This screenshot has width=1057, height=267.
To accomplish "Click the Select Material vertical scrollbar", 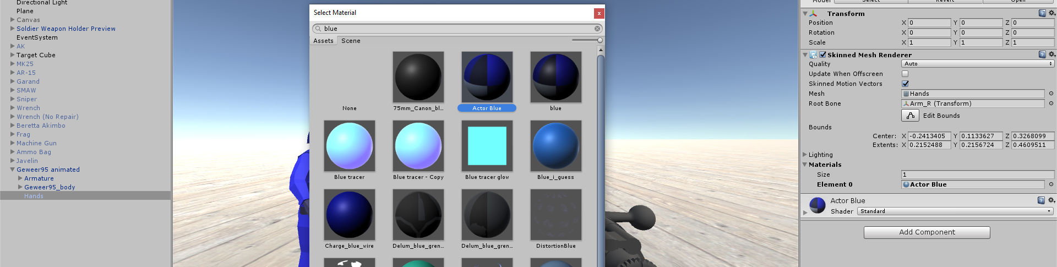I will [x=601, y=160].
